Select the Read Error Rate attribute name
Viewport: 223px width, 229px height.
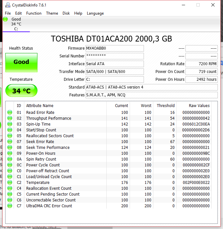40,113
